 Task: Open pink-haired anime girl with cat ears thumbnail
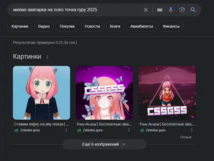(42, 93)
